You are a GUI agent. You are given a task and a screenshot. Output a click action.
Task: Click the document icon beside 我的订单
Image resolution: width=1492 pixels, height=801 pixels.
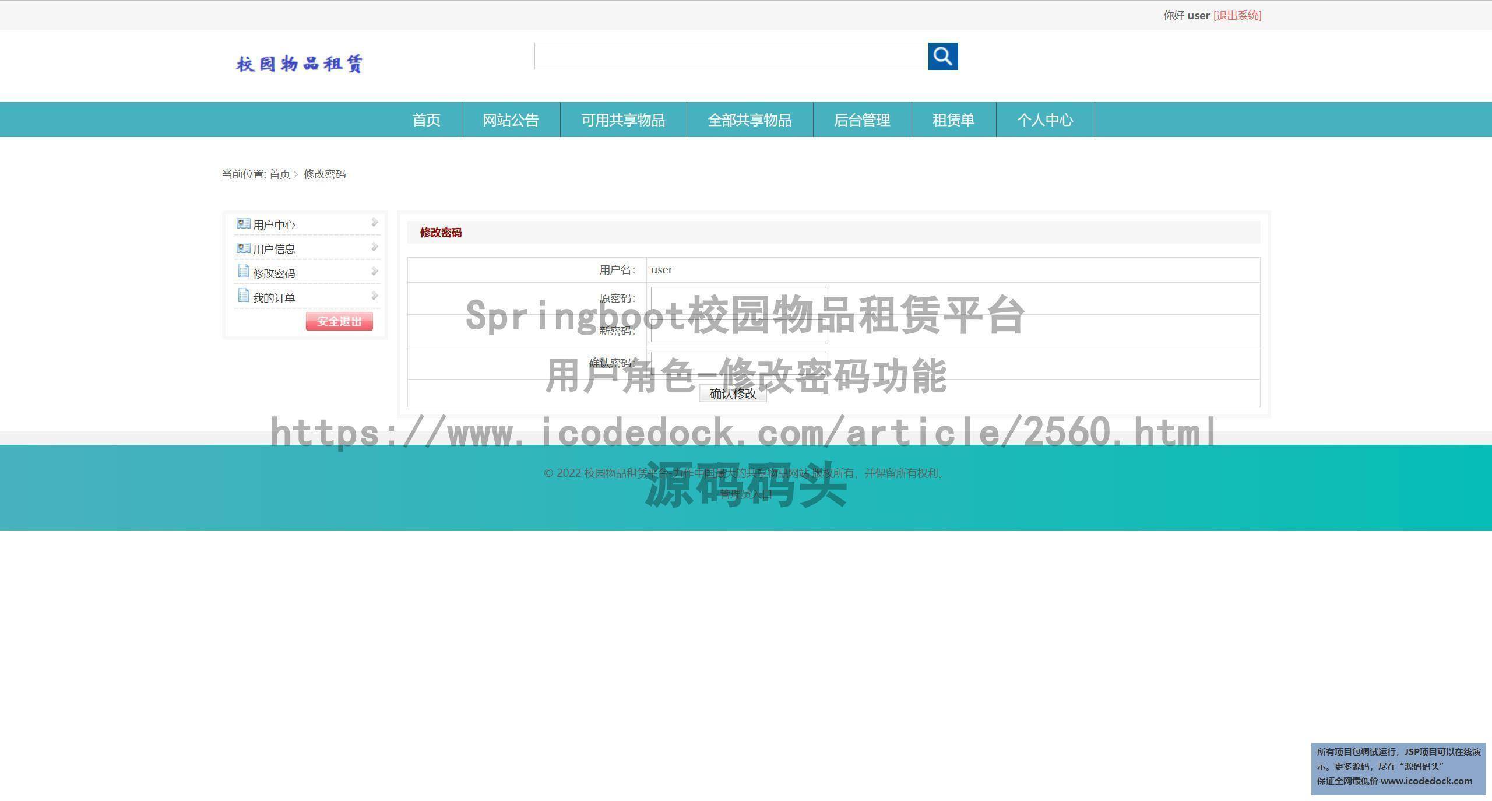click(243, 296)
